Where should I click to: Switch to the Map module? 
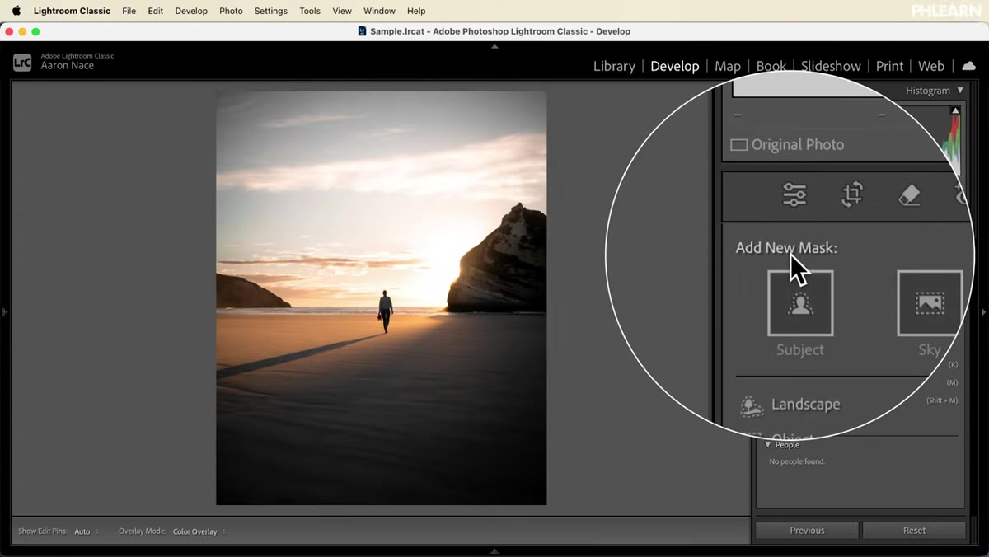[x=728, y=66]
